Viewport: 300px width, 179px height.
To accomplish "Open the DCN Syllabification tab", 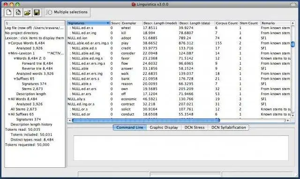I will 228,127.
